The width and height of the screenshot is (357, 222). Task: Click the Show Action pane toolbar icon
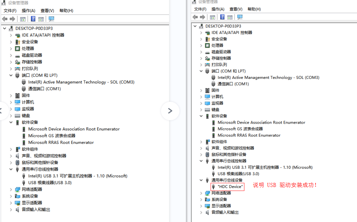click(41, 19)
